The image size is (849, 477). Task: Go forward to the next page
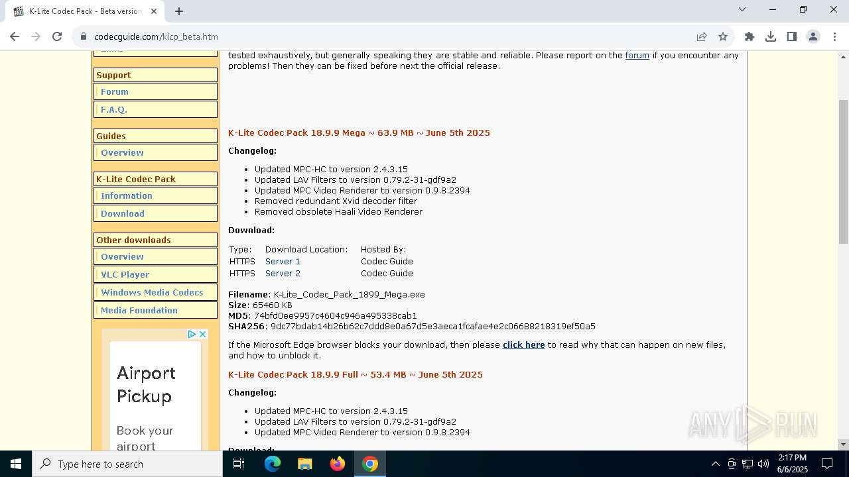[36, 36]
